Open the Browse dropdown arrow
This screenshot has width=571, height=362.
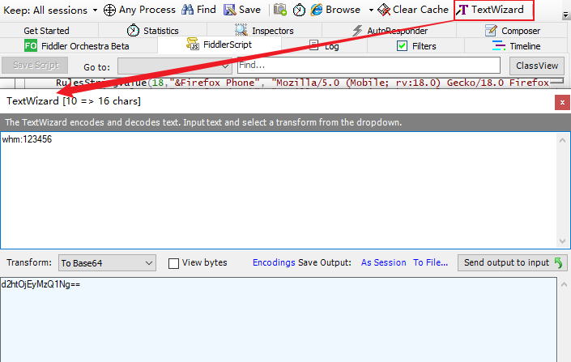371,11
